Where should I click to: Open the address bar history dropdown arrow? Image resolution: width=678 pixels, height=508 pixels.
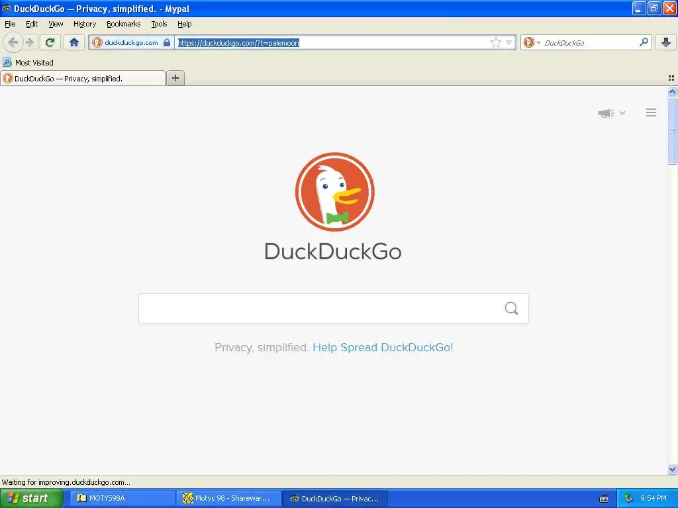click(x=509, y=42)
